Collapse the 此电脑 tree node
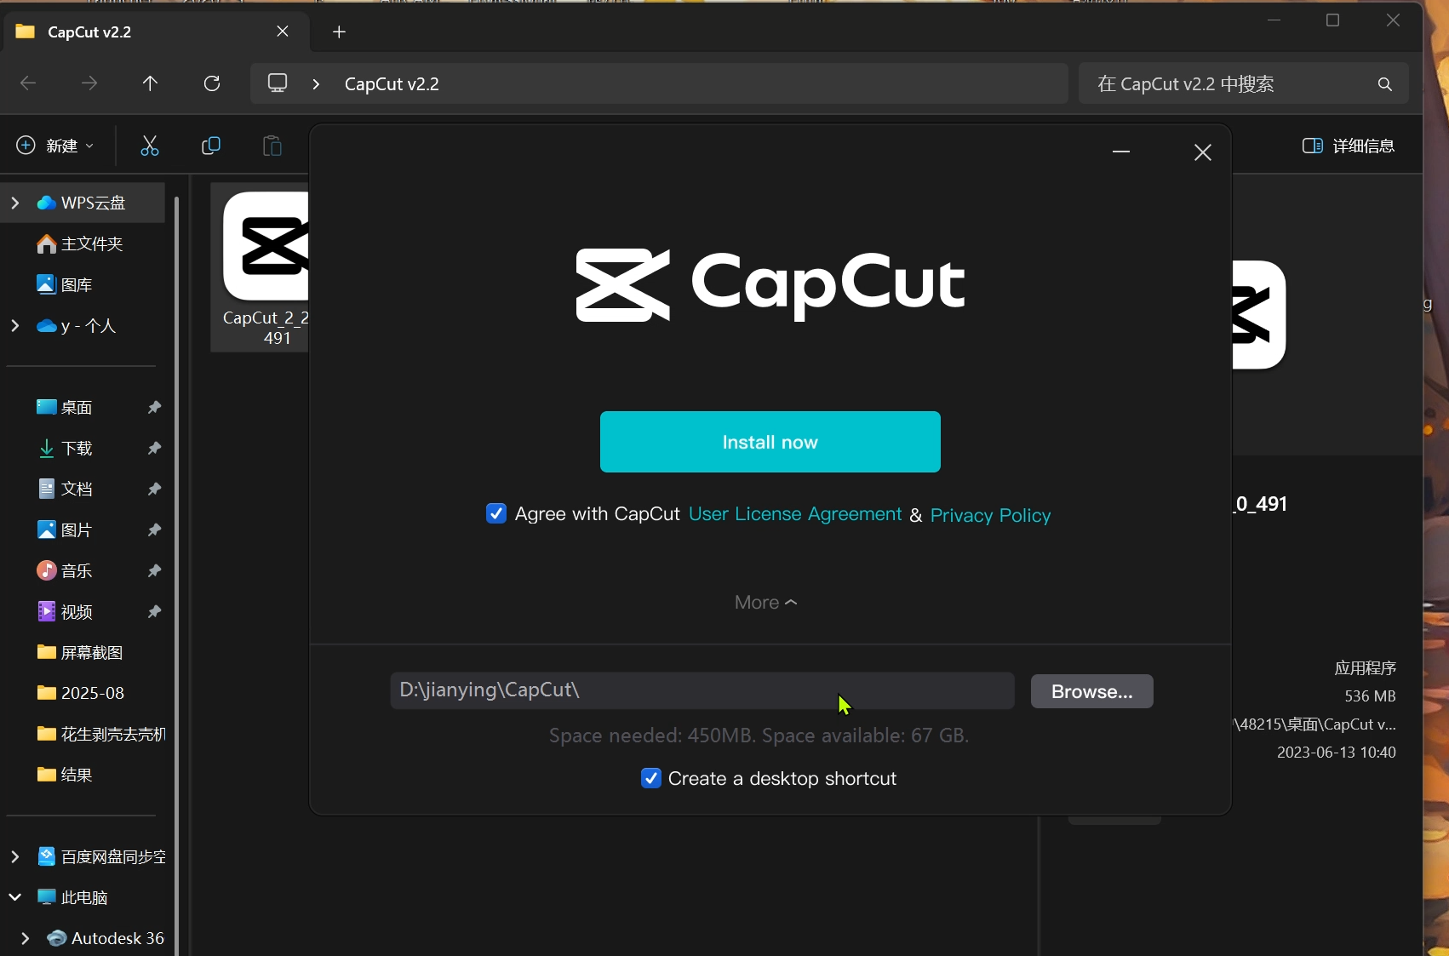 coord(15,897)
